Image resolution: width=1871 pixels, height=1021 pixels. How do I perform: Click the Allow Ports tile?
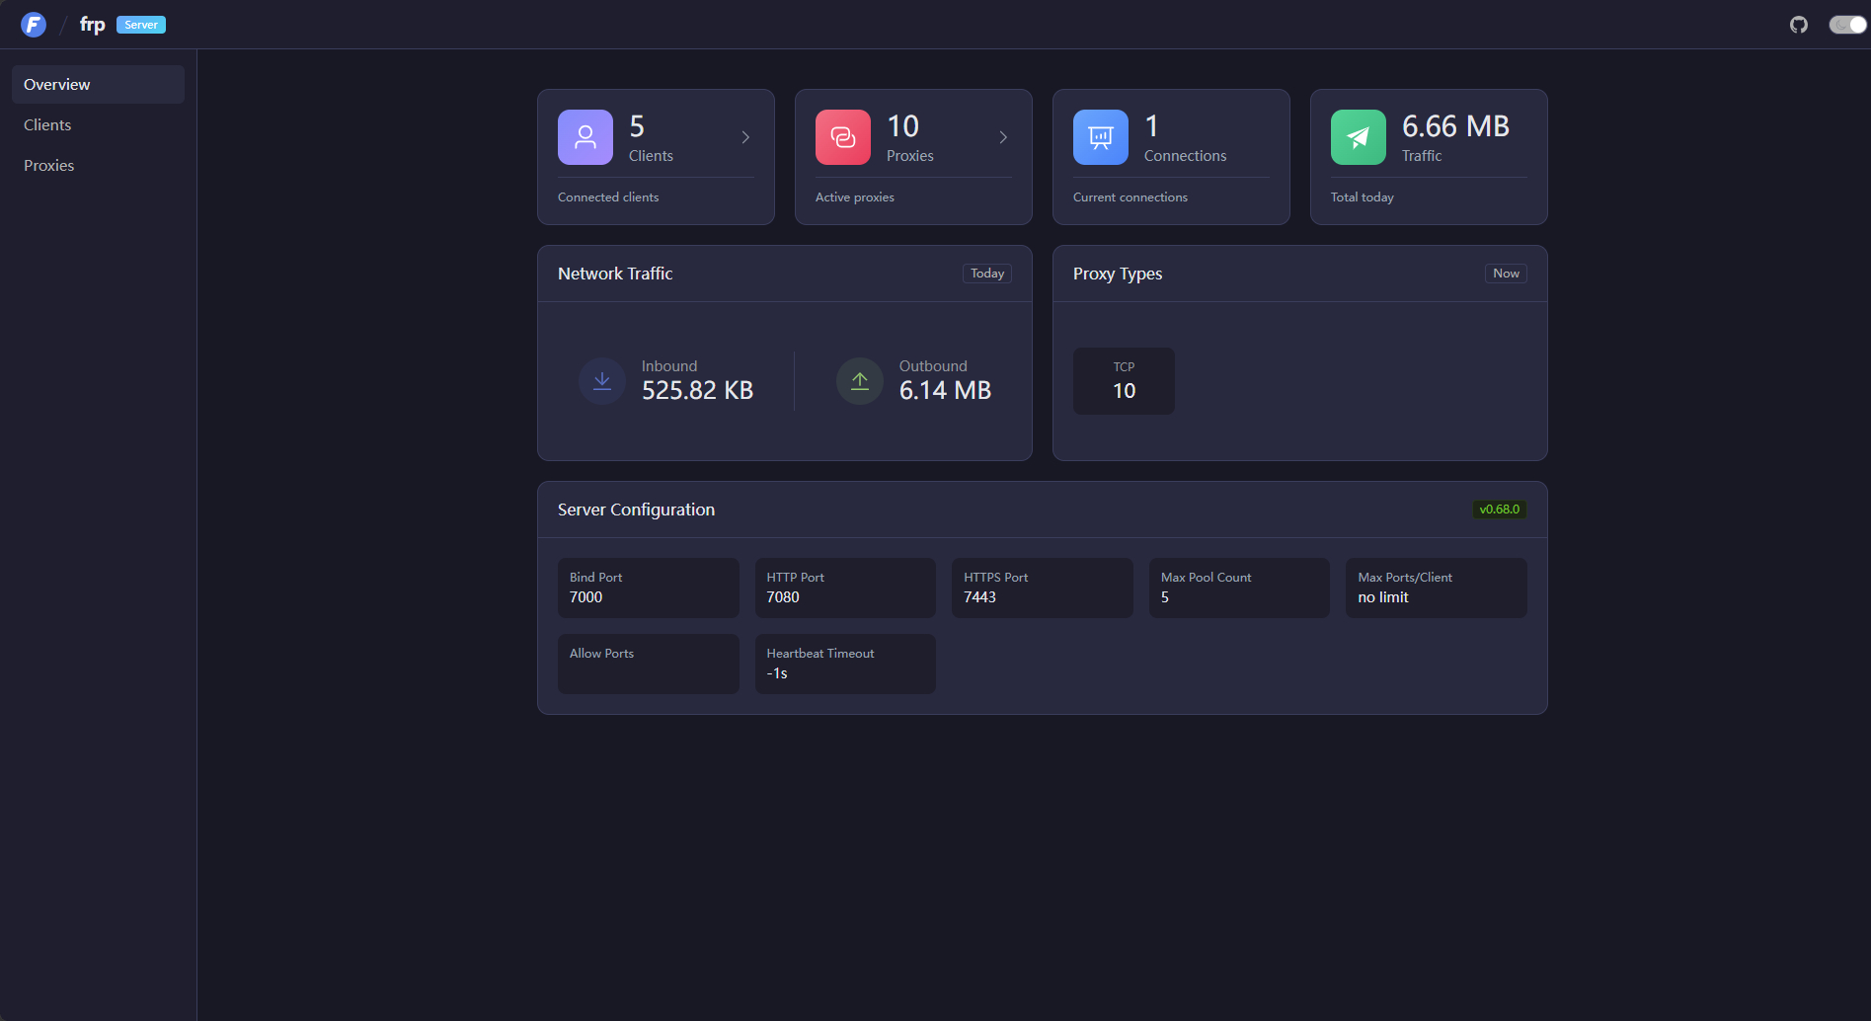(x=648, y=664)
